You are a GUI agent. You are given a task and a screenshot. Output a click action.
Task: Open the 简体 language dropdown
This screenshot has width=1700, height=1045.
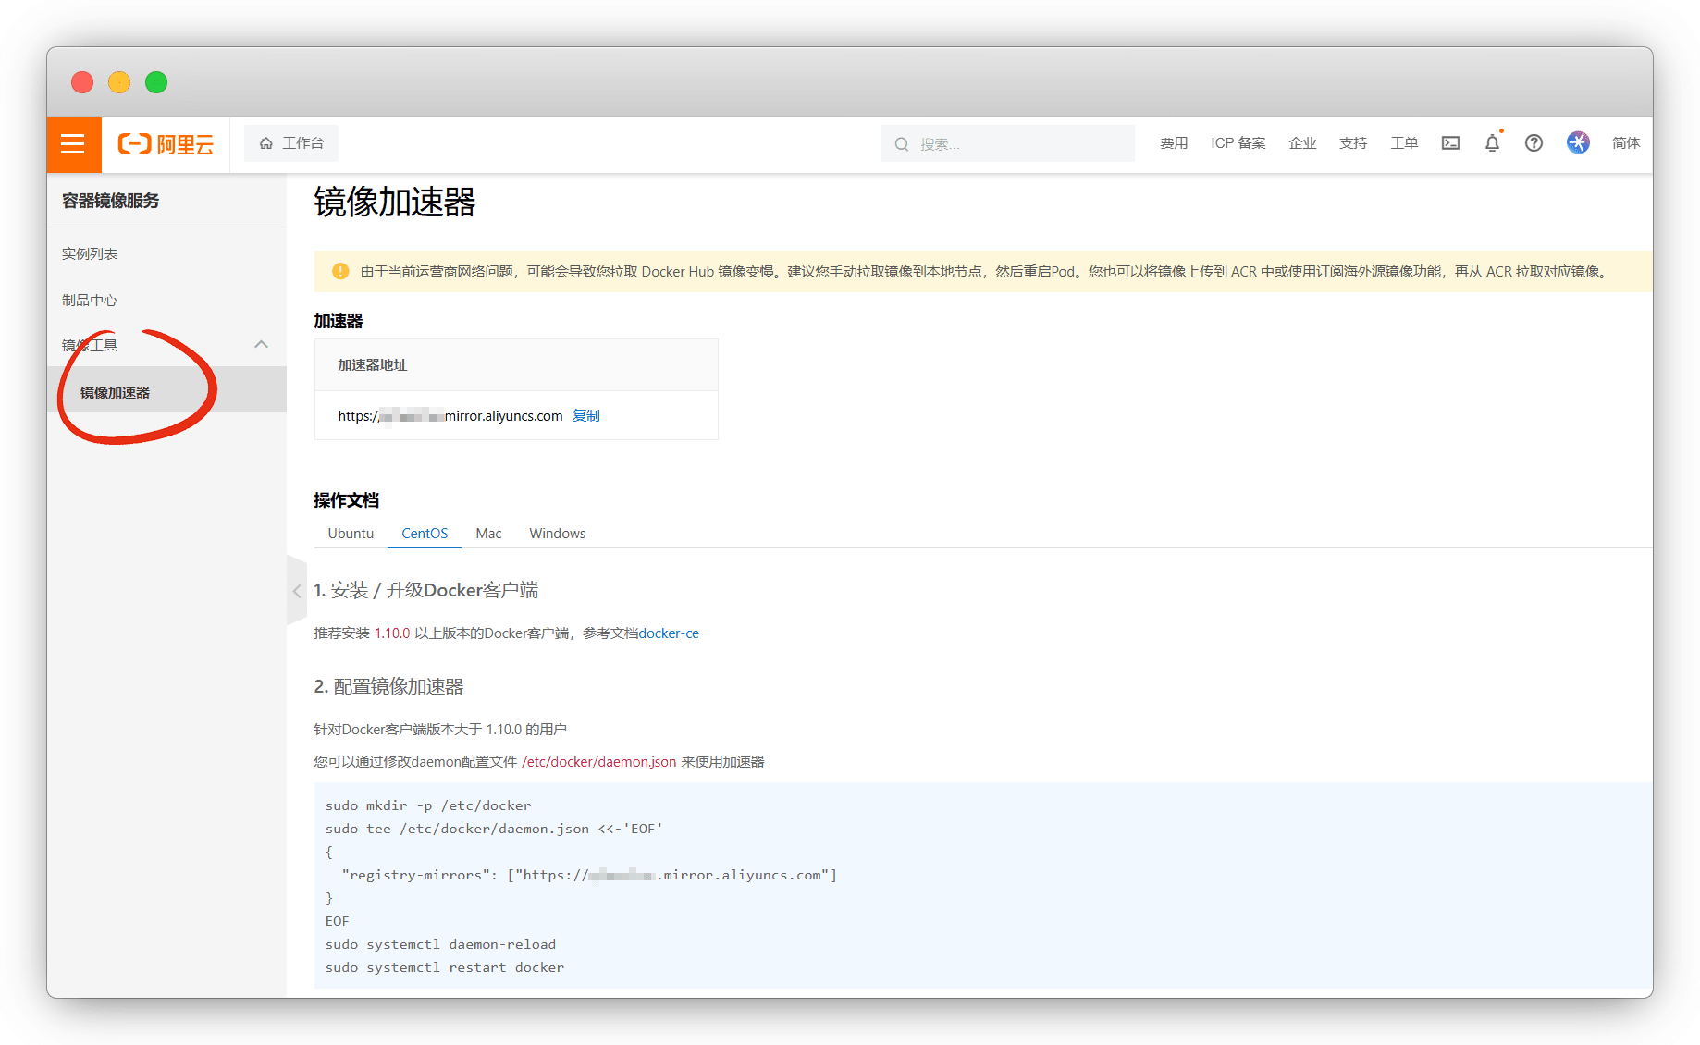tap(1625, 143)
